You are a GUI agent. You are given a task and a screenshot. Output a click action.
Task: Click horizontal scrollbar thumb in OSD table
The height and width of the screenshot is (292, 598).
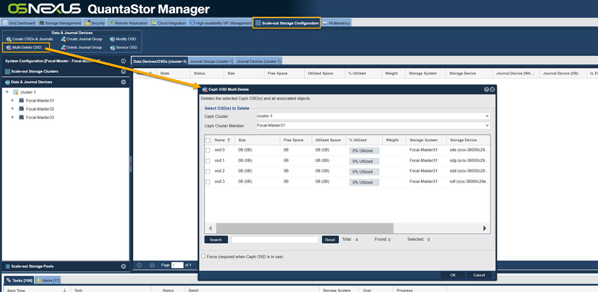click(304, 228)
